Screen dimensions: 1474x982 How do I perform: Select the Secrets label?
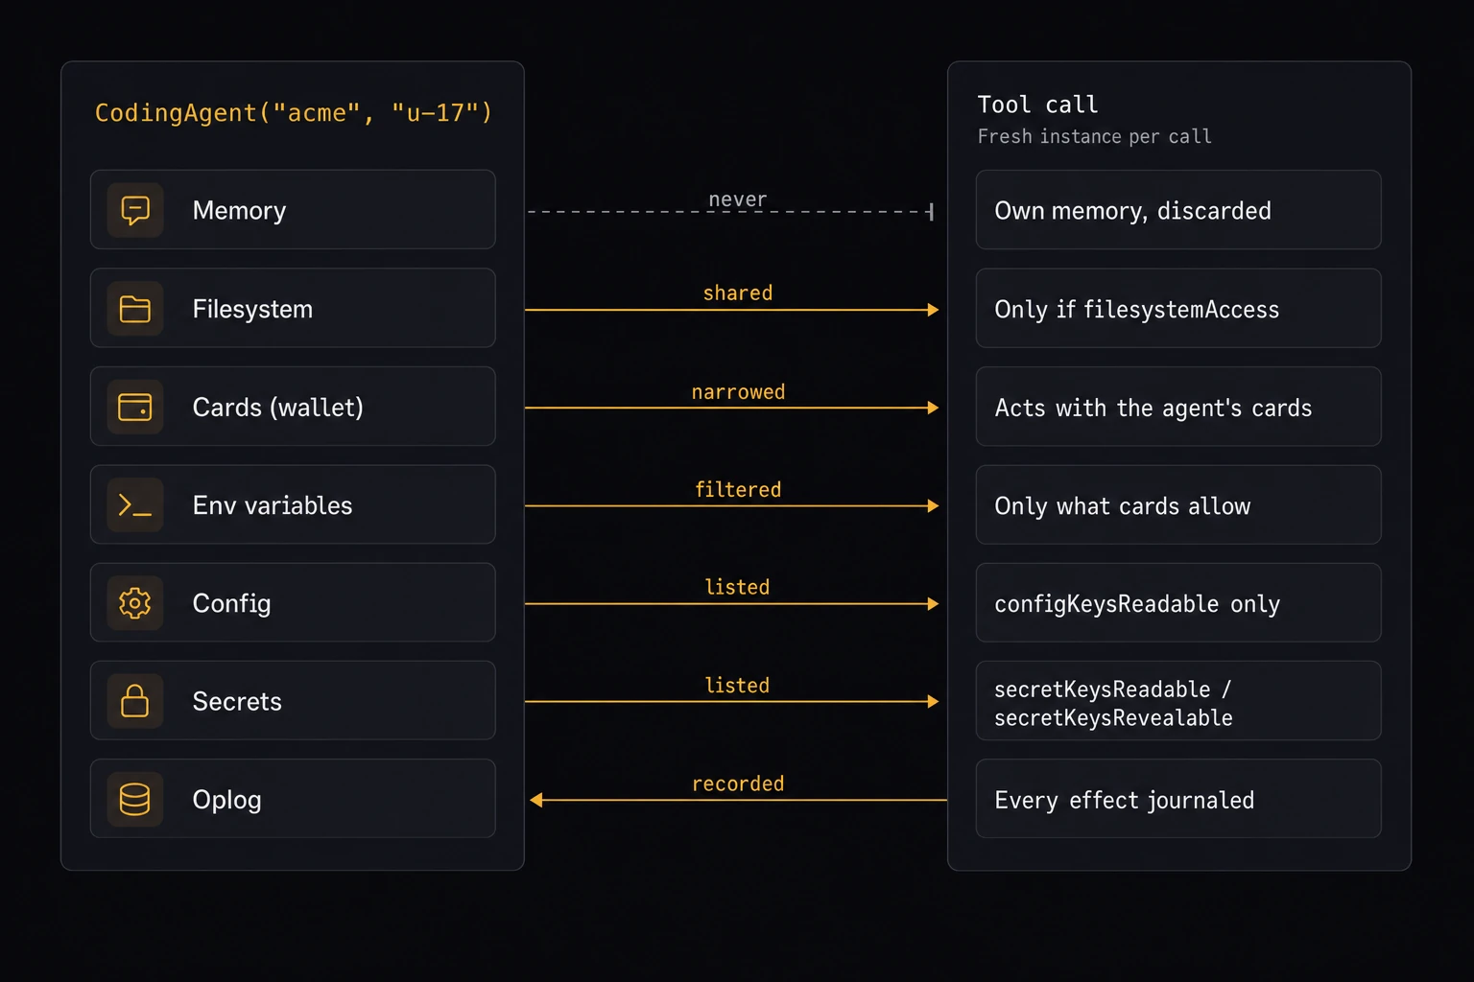click(x=237, y=701)
